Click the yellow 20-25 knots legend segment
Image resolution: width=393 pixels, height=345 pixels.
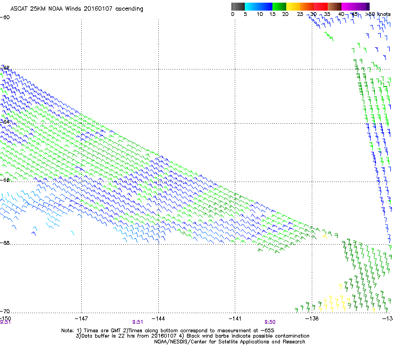(293, 6)
